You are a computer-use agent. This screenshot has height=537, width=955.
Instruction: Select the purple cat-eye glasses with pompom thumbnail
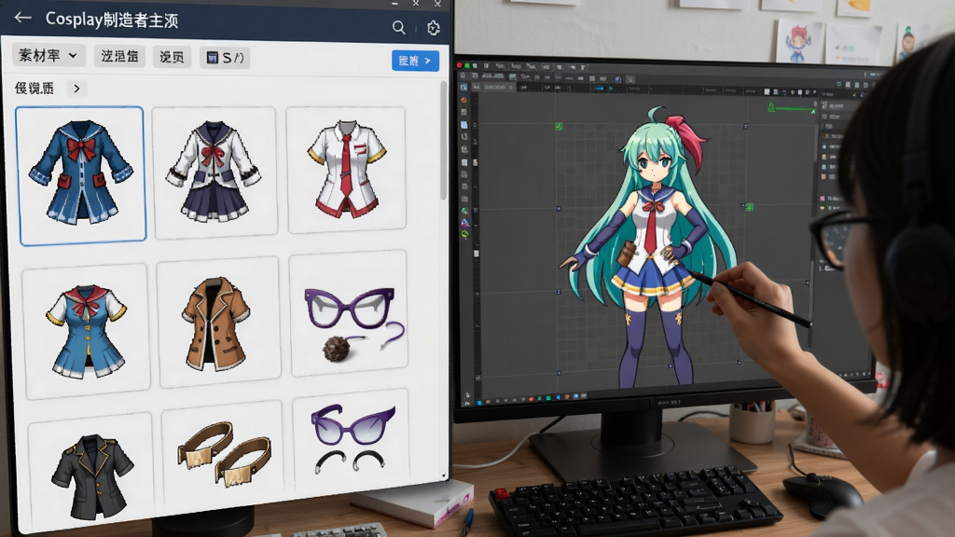pos(349,313)
